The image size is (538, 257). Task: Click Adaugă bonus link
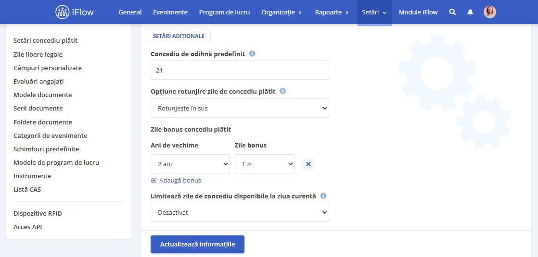click(176, 180)
